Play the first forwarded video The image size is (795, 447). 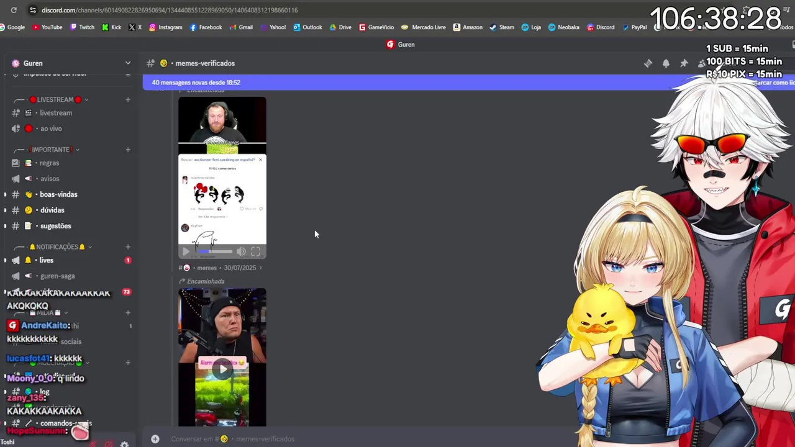pos(186,251)
